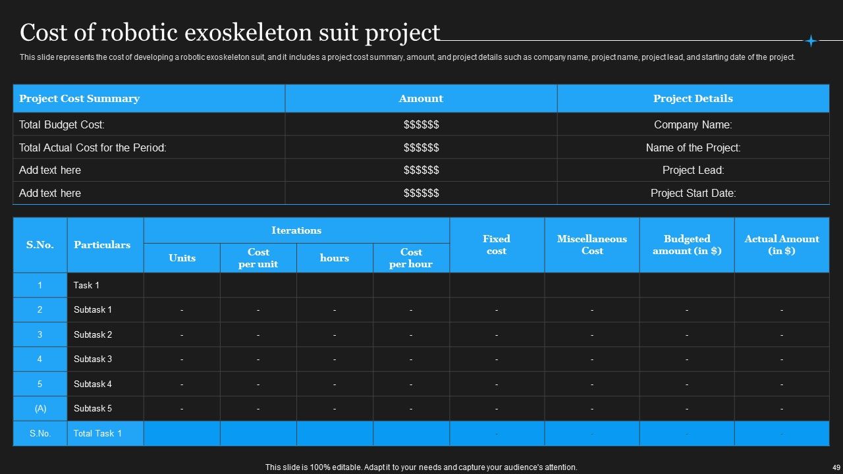This screenshot has width=843, height=474.
Task: Click the 'Cost per unit' sub-header
Action: click(x=258, y=258)
